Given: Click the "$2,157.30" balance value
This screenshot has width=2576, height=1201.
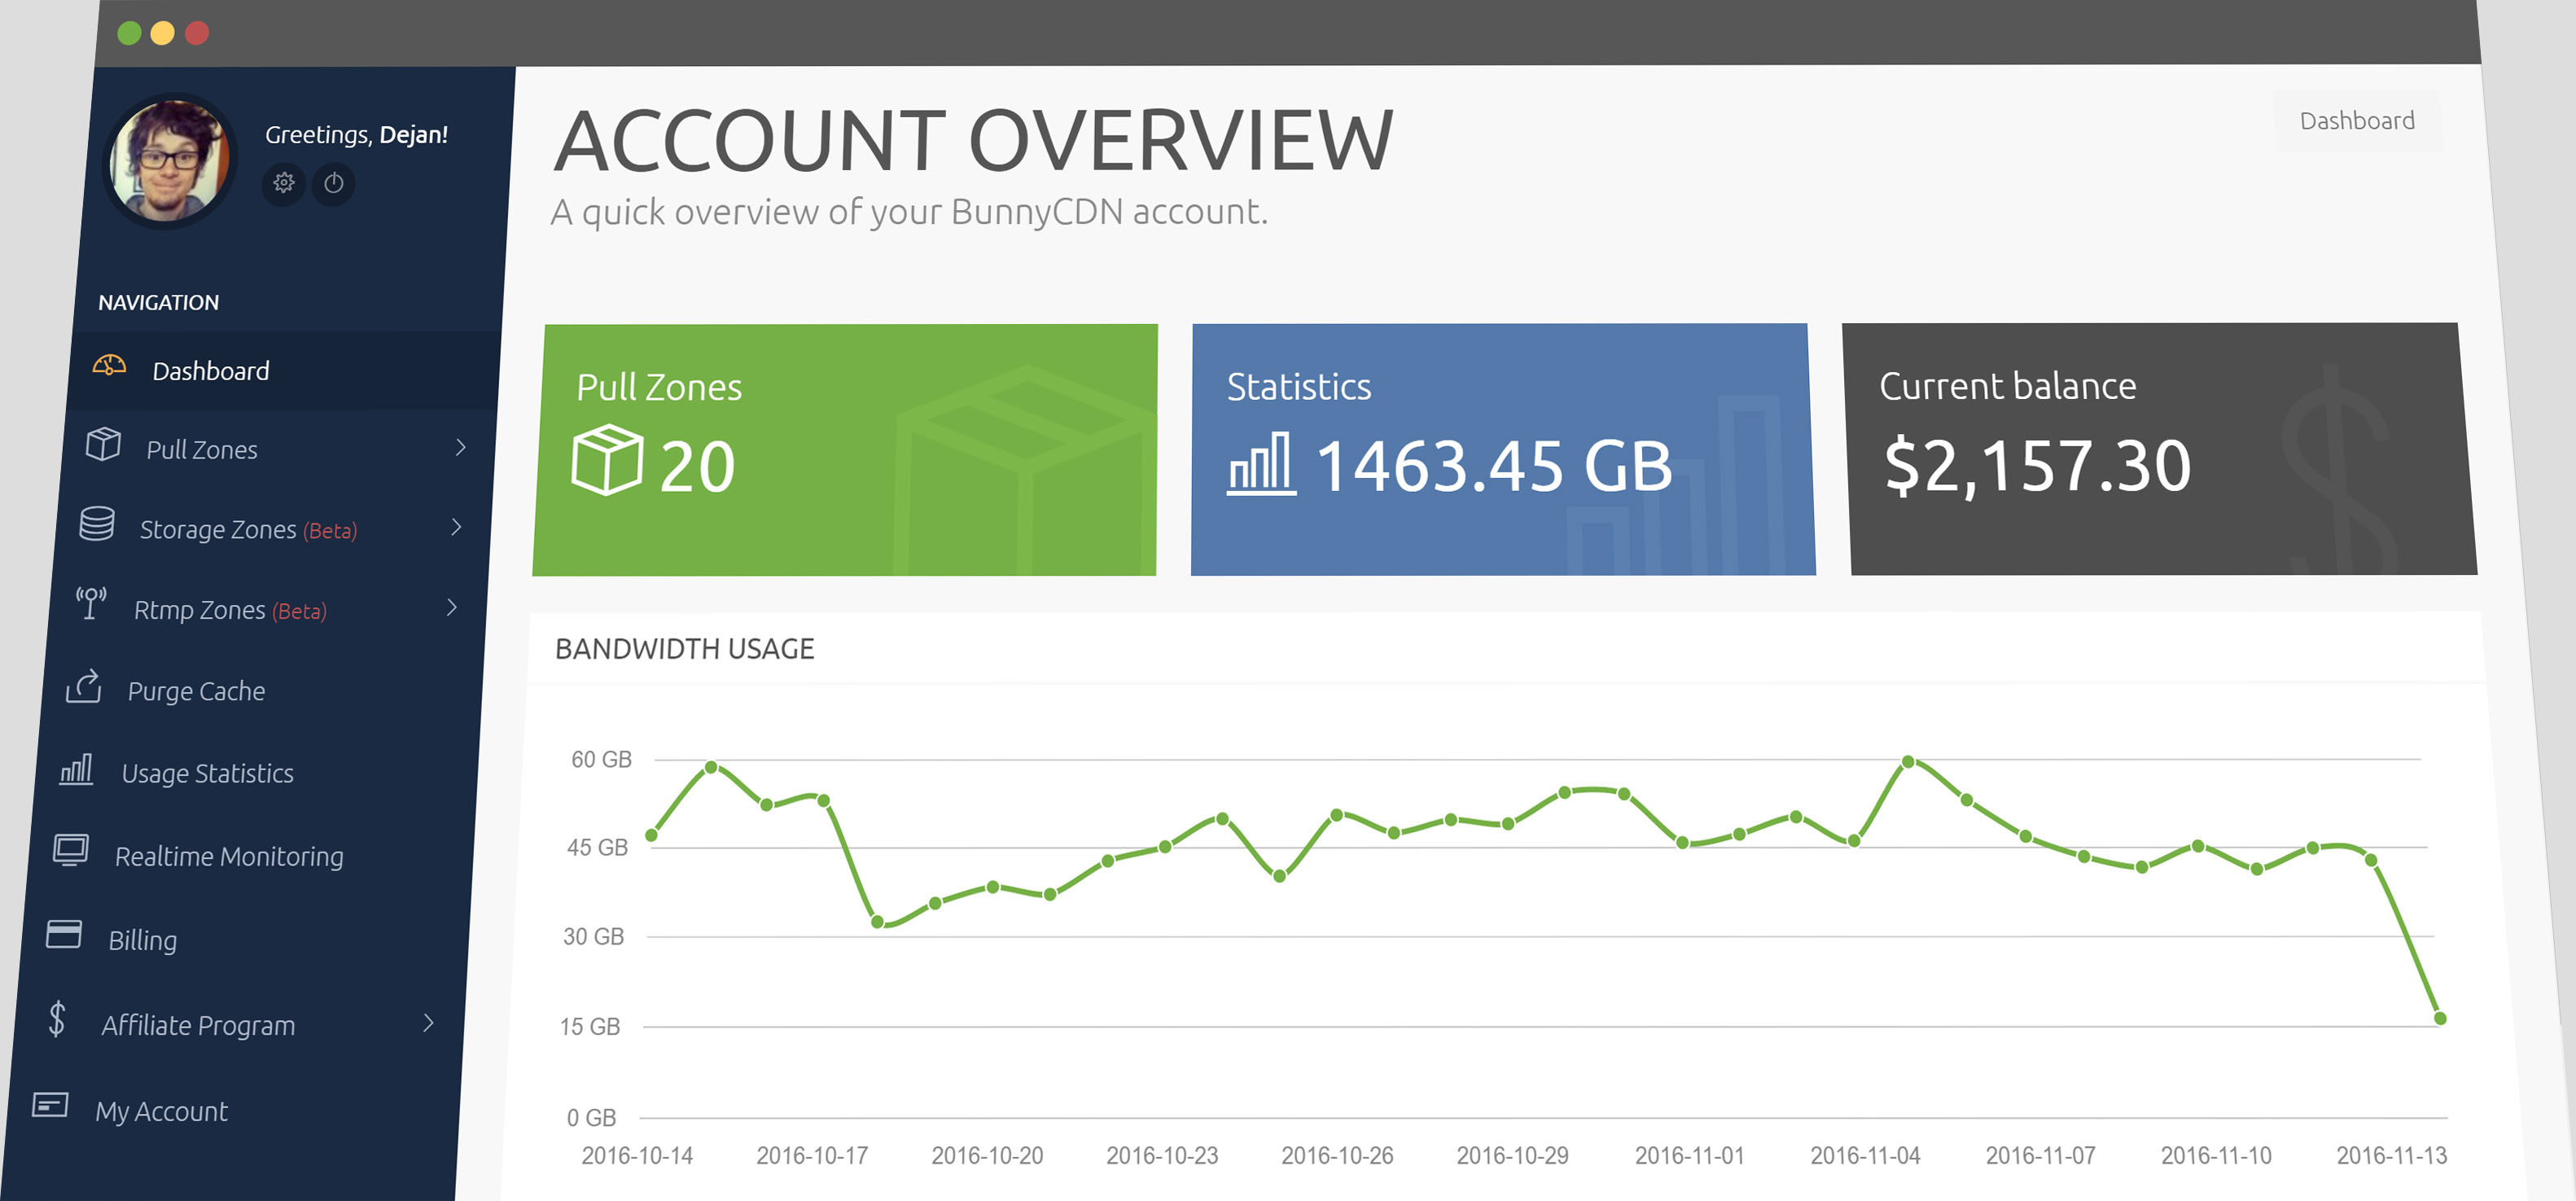Looking at the screenshot, I should click(x=2037, y=466).
